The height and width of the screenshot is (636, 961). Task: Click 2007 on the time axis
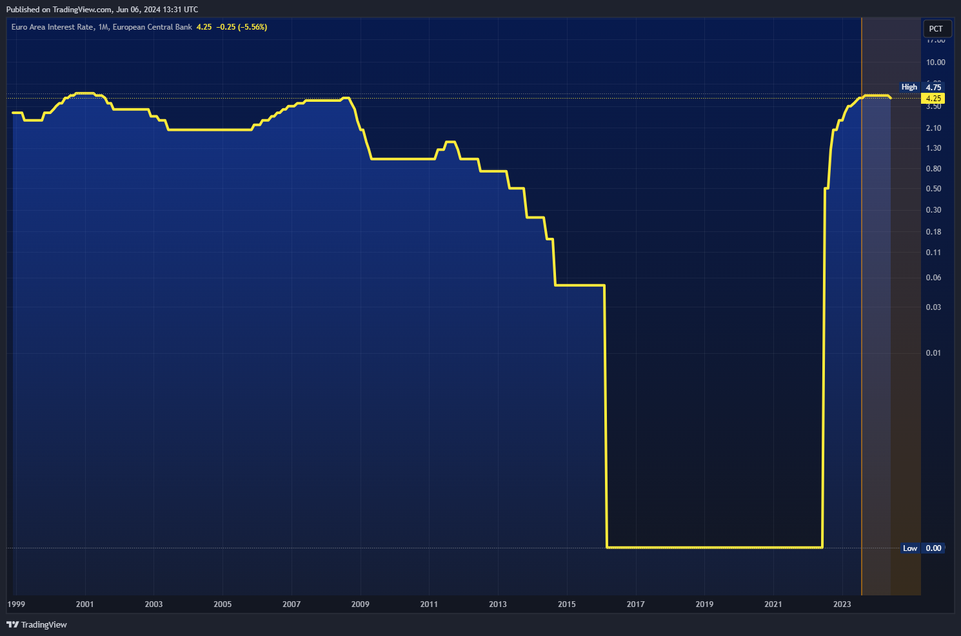[x=292, y=604]
